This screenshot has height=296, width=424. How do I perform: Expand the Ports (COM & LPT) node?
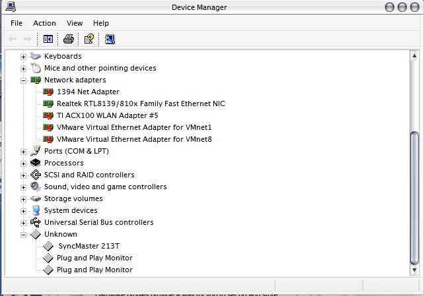click(23, 152)
